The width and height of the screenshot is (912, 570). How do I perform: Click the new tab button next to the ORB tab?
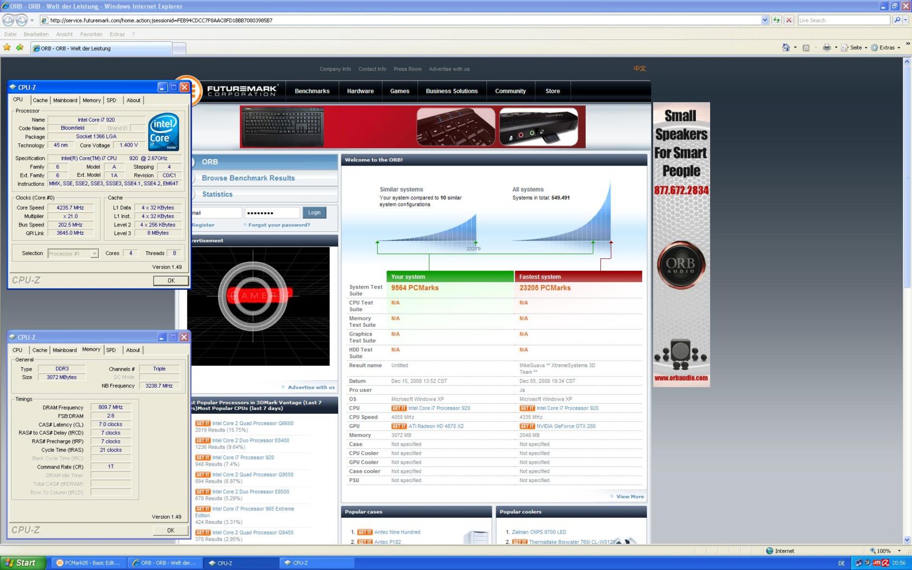tap(180, 48)
